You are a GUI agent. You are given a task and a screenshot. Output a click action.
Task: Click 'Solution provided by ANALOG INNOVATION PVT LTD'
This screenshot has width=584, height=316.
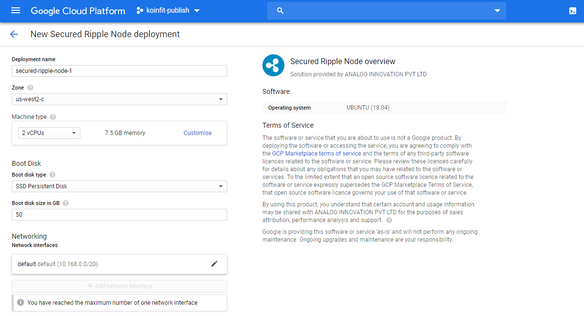coord(358,74)
